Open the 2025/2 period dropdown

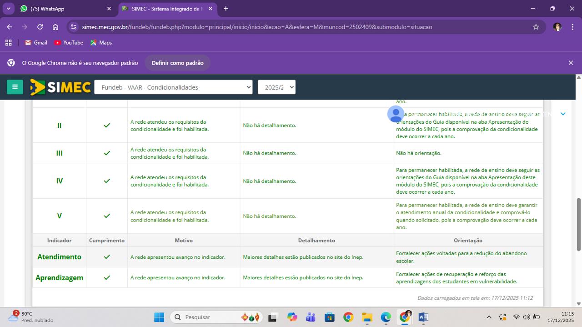[x=276, y=87]
